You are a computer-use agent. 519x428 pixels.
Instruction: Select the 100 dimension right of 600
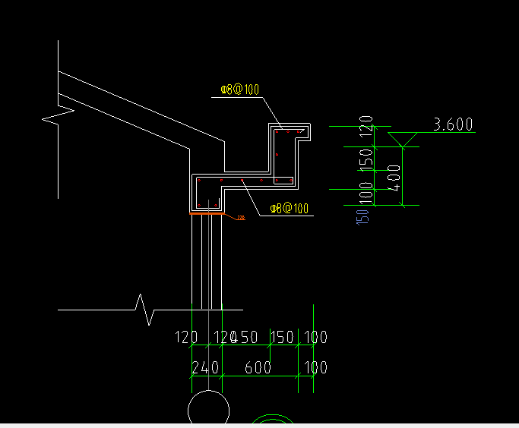click(x=315, y=367)
